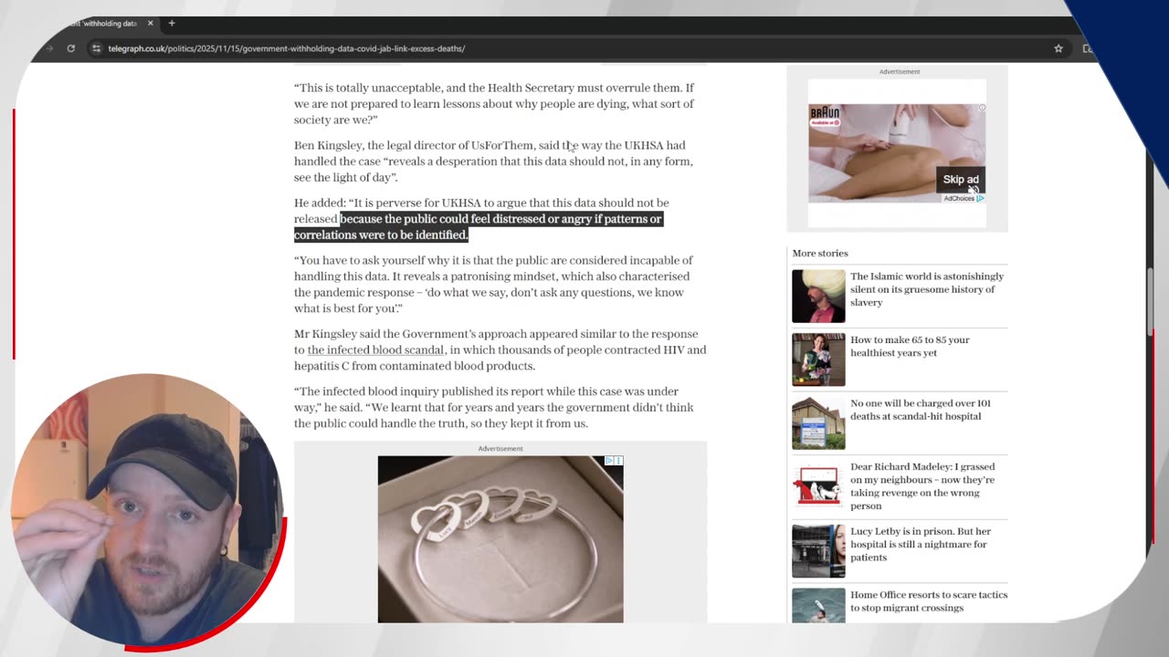Open story on 101 deaths at scandal-hit hospital
This screenshot has height=657, width=1169.
tap(921, 410)
